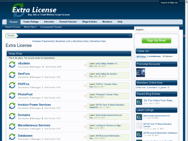Open the breadcrumb jump menu arrow
Image resolution: width=188 pixels, height=141 pixels.
[130, 35]
